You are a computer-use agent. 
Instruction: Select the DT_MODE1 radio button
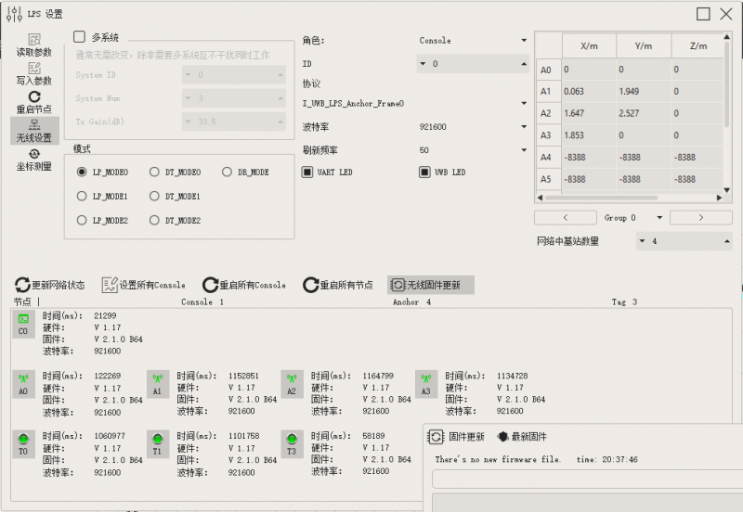tap(154, 196)
